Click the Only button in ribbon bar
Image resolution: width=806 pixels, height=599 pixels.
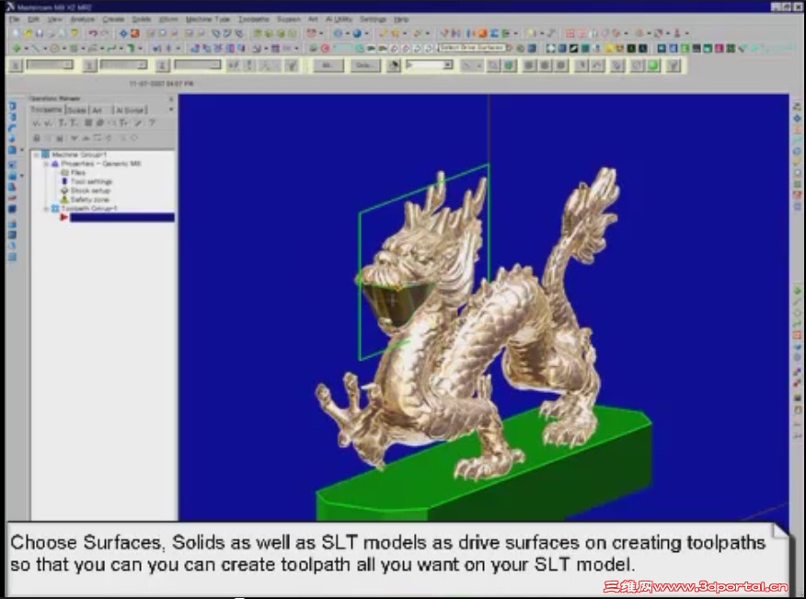pos(364,65)
